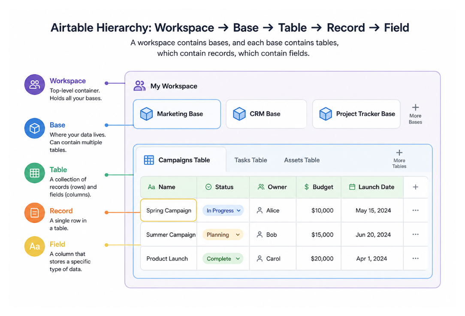465x316 pixels.
Task: Click the Project Tracker Base cube icon
Action: pos(325,114)
